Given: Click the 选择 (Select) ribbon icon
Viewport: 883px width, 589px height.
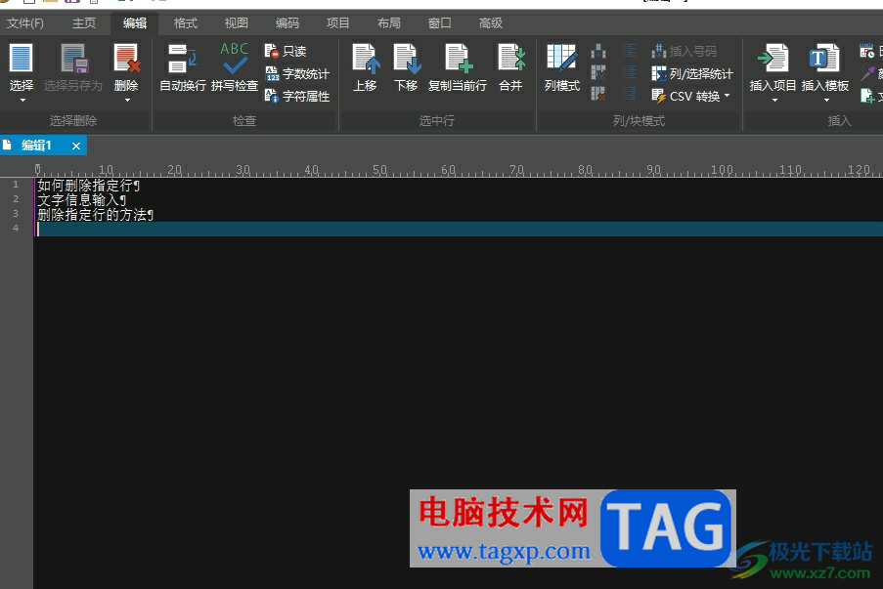Looking at the screenshot, I should 21,58.
